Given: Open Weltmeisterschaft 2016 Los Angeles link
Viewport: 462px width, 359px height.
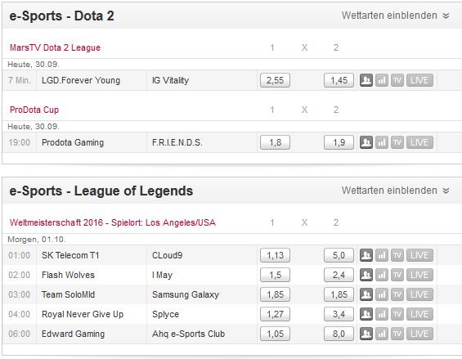Looking at the screenshot, I should 113,222.
